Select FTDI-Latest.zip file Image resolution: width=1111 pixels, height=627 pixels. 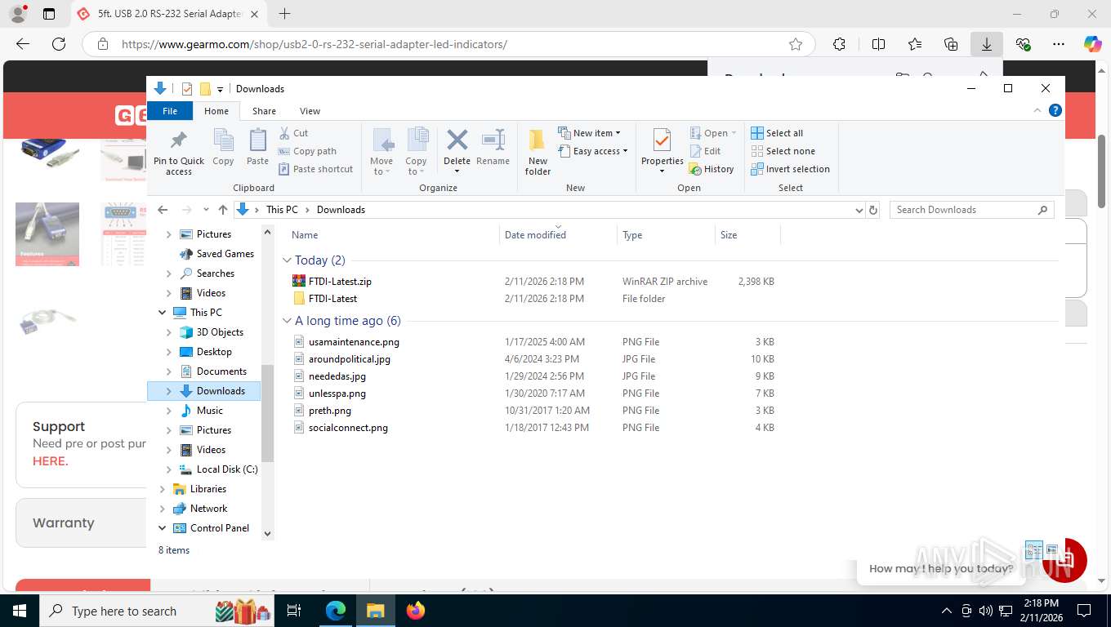tap(340, 282)
